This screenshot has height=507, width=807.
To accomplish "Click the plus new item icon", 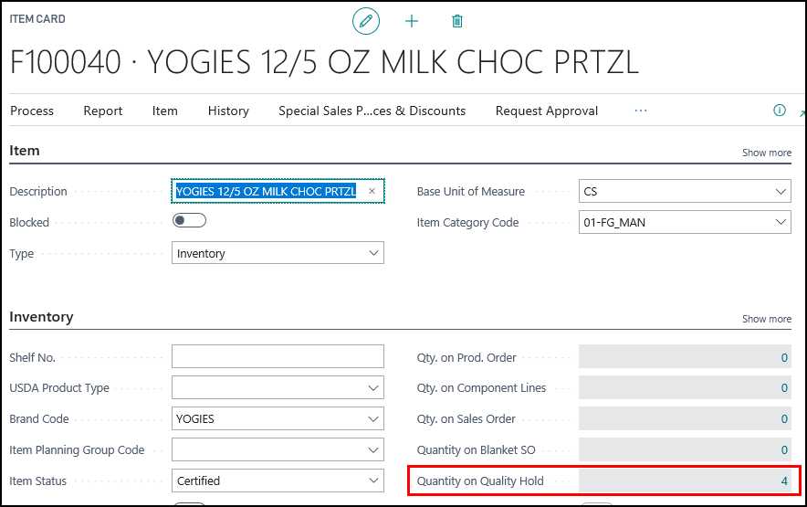I will 412,20.
